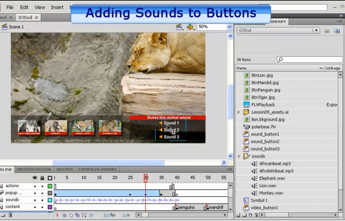This screenshot has height=221, width=345.
Task: Open the Timeline panel options menu icon
Action: tap(230, 169)
